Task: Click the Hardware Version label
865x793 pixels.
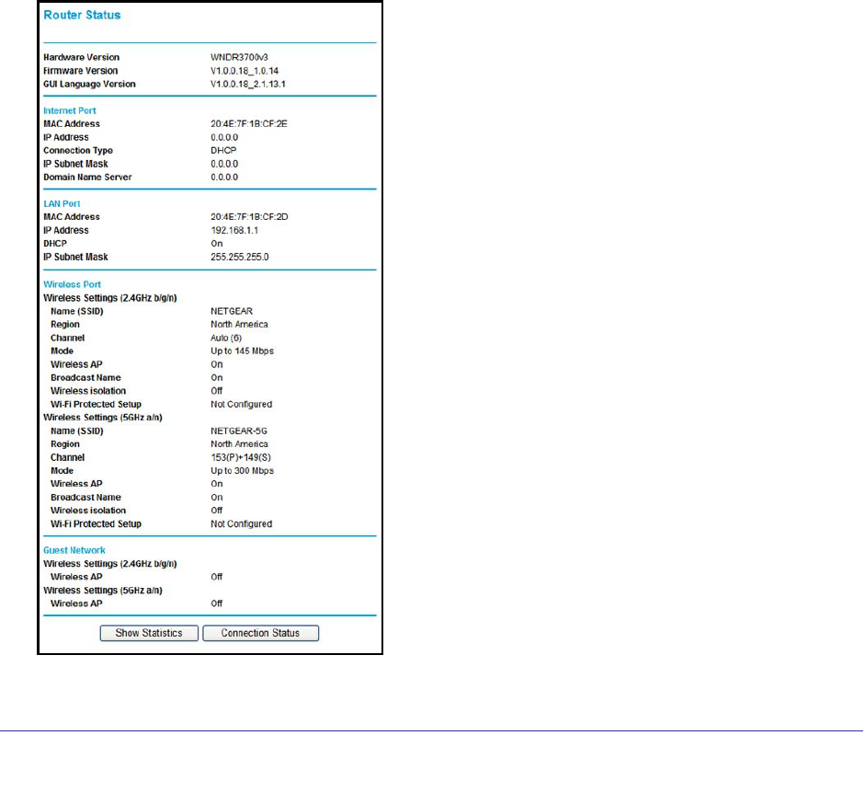Action: coord(82,57)
